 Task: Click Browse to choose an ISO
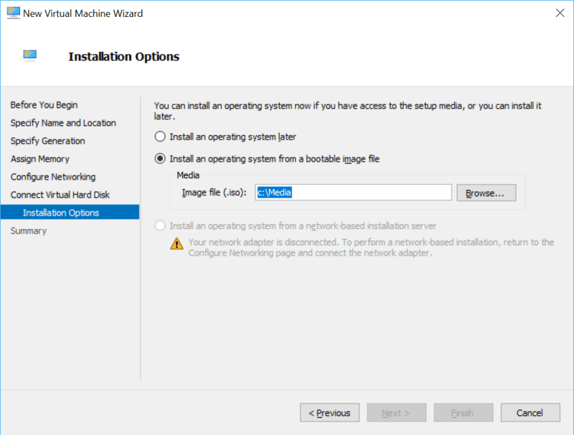486,193
